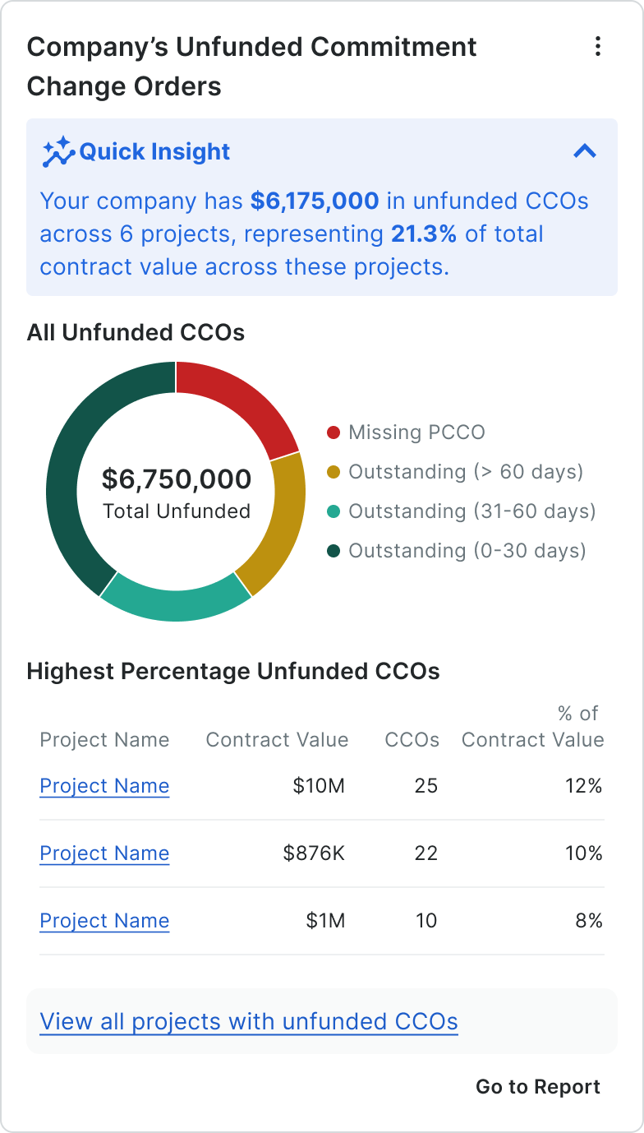Click the dark green Outstanding (0-30 days) legend dot
Image resolution: width=644 pixels, height=1133 pixels.
click(x=333, y=551)
